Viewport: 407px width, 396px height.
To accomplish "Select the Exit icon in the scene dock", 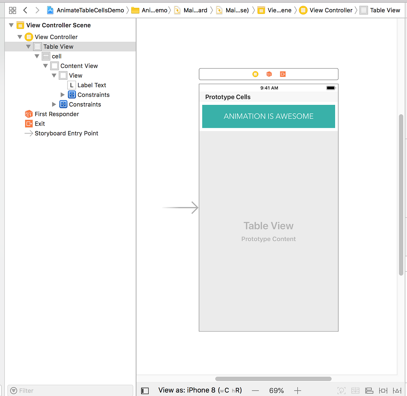I will (x=283, y=74).
